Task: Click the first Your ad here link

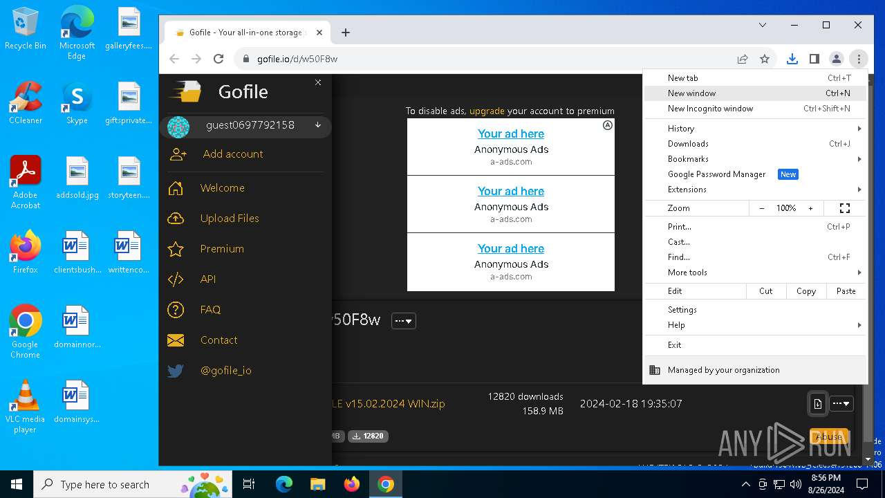Action: pyautogui.click(x=511, y=134)
